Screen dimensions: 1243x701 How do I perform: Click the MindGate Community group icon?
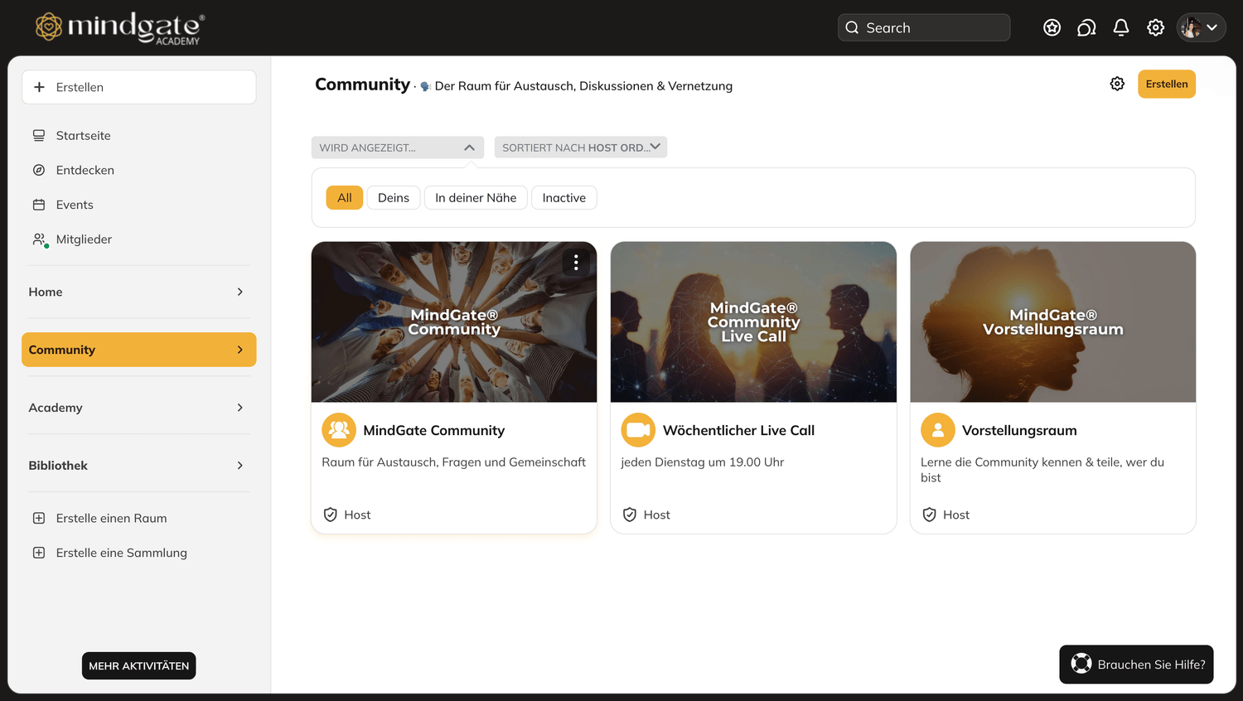pyautogui.click(x=339, y=430)
